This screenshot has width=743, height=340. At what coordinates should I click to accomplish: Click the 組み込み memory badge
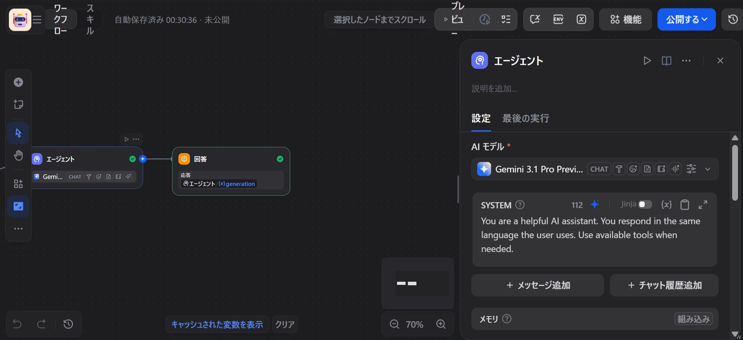pos(693,319)
